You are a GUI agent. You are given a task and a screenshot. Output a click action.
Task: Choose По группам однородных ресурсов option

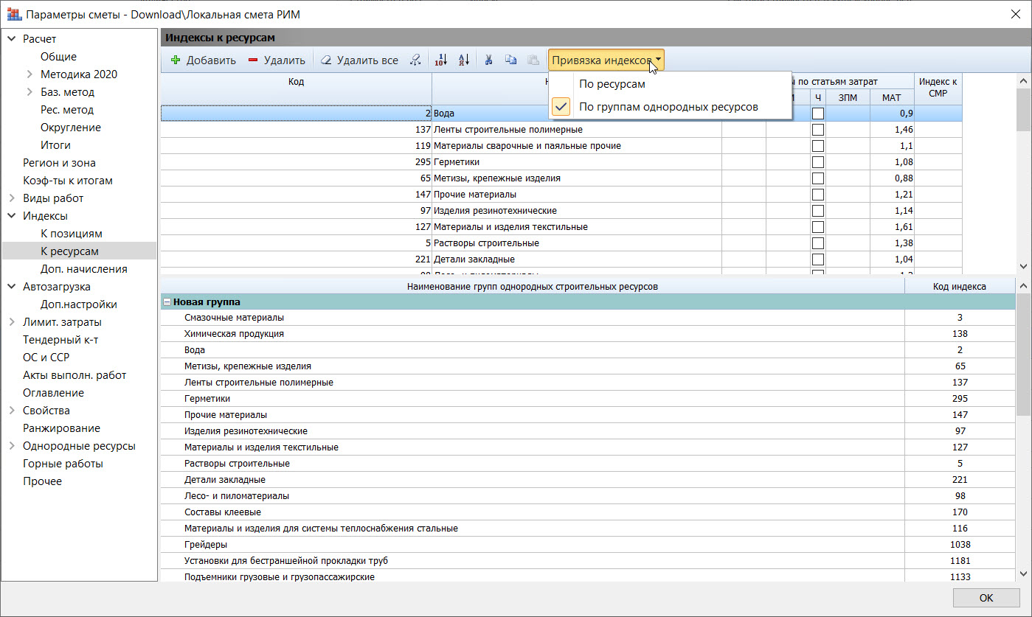point(668,107)
